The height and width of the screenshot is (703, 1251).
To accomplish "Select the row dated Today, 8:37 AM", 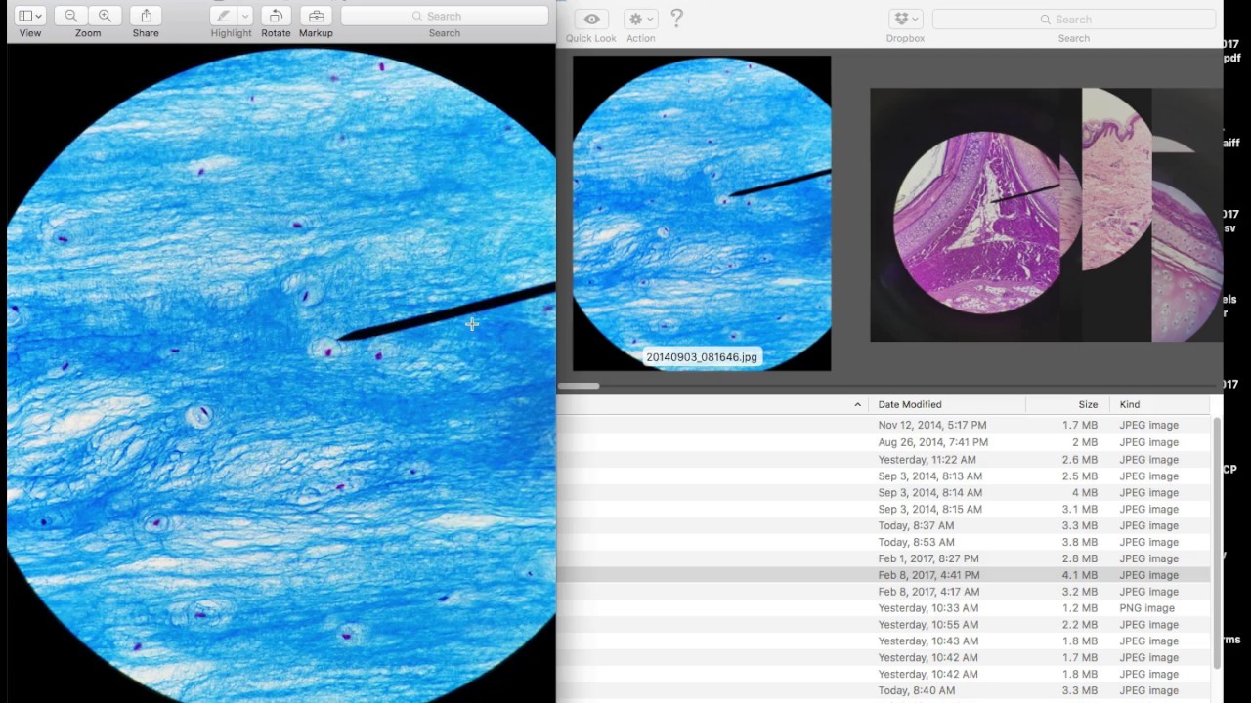I will tap(884, 526).
